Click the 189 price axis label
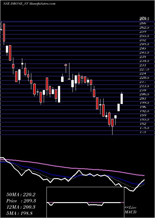Image resolution: width=155 pixels, height=218 pixels. pos(143,115)
